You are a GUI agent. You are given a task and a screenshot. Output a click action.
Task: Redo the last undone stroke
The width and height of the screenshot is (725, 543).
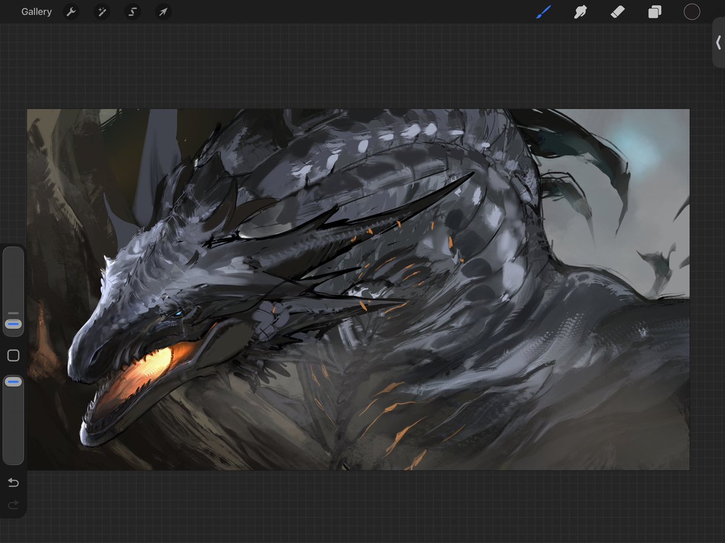click(x=13, y=505)
